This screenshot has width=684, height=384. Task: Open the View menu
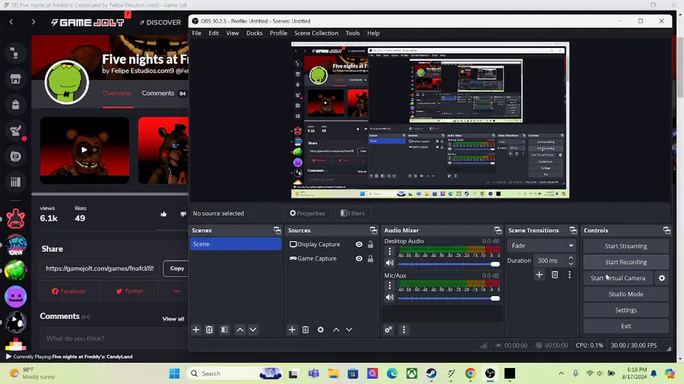click(x=233, y=33)
